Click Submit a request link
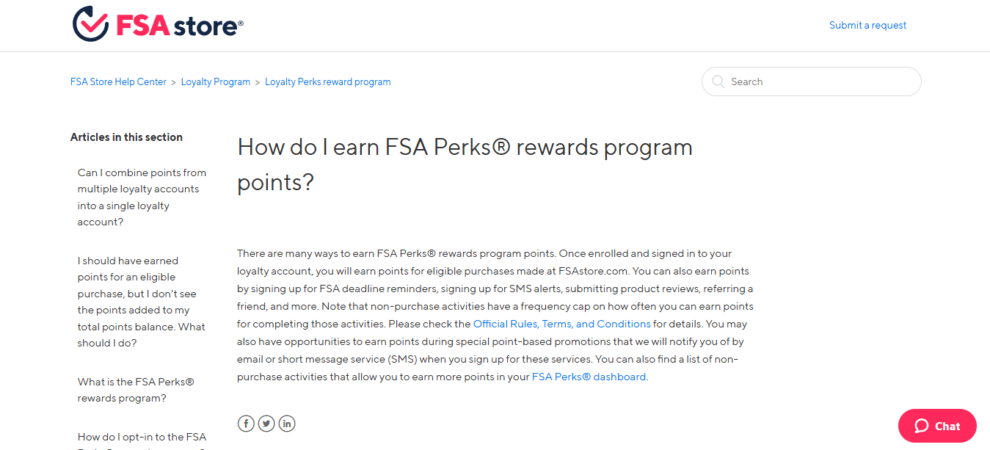 tap(867, 25)
